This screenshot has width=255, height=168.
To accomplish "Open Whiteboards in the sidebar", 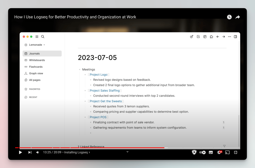I will tap(37, 60).
